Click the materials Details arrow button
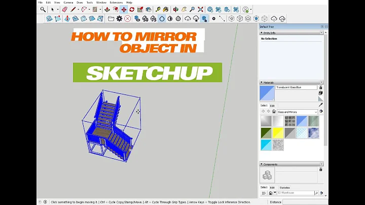Image resolution: width=365 pixels, height=205 pixels. [x=321, y=111]
